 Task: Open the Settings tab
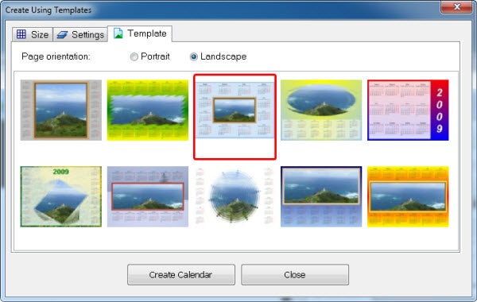click(x=80, y=35)
